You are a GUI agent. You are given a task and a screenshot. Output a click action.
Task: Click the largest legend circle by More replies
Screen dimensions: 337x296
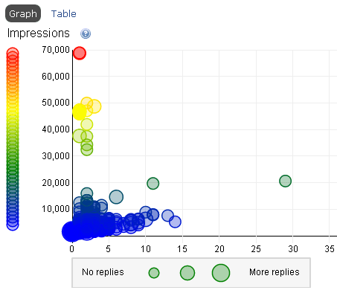click(221, 273)
